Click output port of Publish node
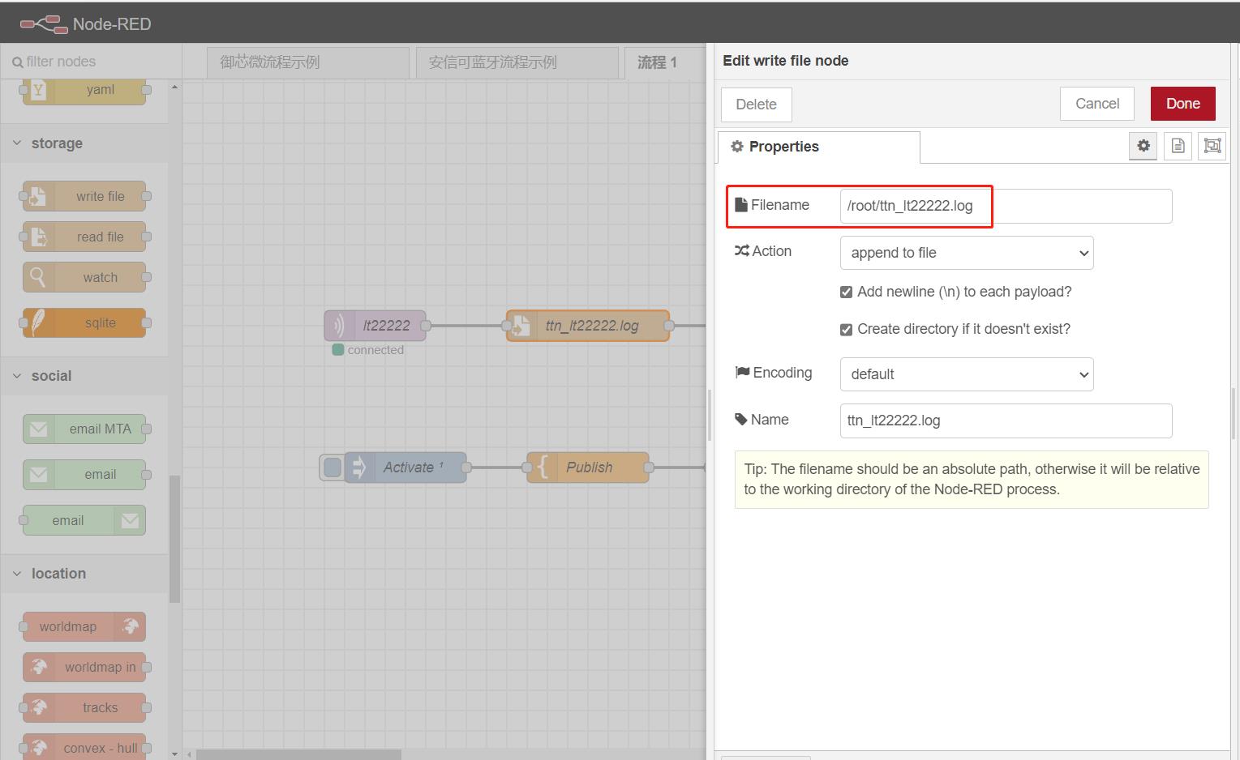Screen dimensions: 1240x760 [x=649, y=468]
